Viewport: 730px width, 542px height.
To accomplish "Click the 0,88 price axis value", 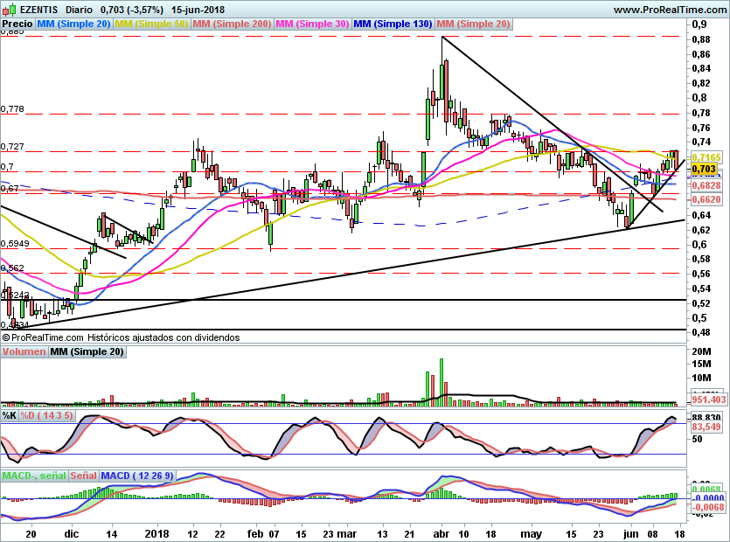I will point(700,39).
